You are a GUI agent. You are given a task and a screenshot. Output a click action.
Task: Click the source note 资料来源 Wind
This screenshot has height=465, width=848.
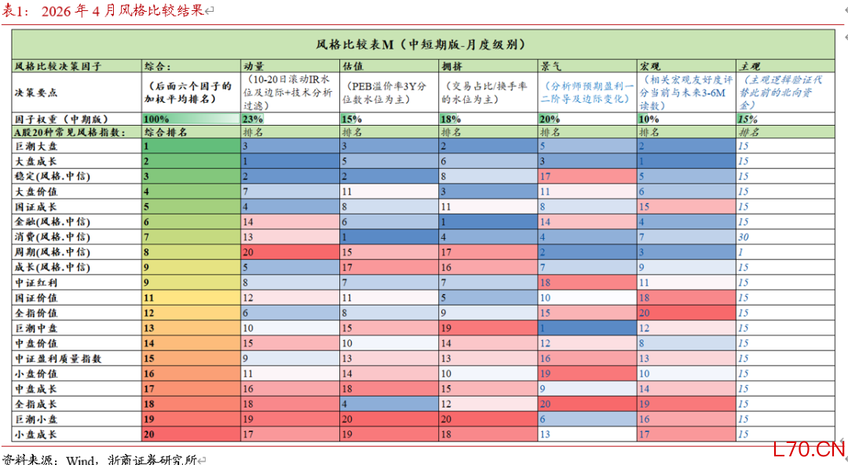click(98, 458)
